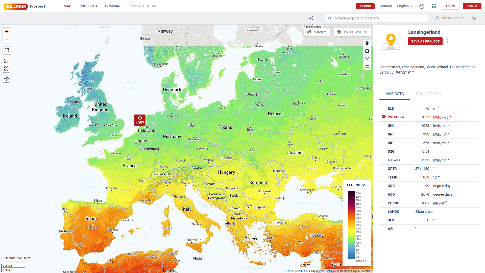Change PVOUT csi unit dropdown
This screenshot has height=273, width=485.
pos(450,117)
